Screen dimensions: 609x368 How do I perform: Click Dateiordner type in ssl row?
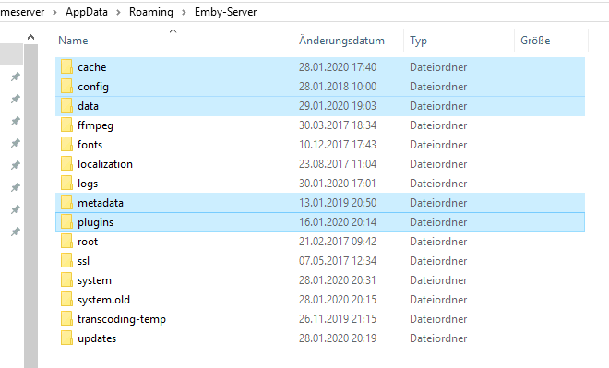[x=438, y=261]
